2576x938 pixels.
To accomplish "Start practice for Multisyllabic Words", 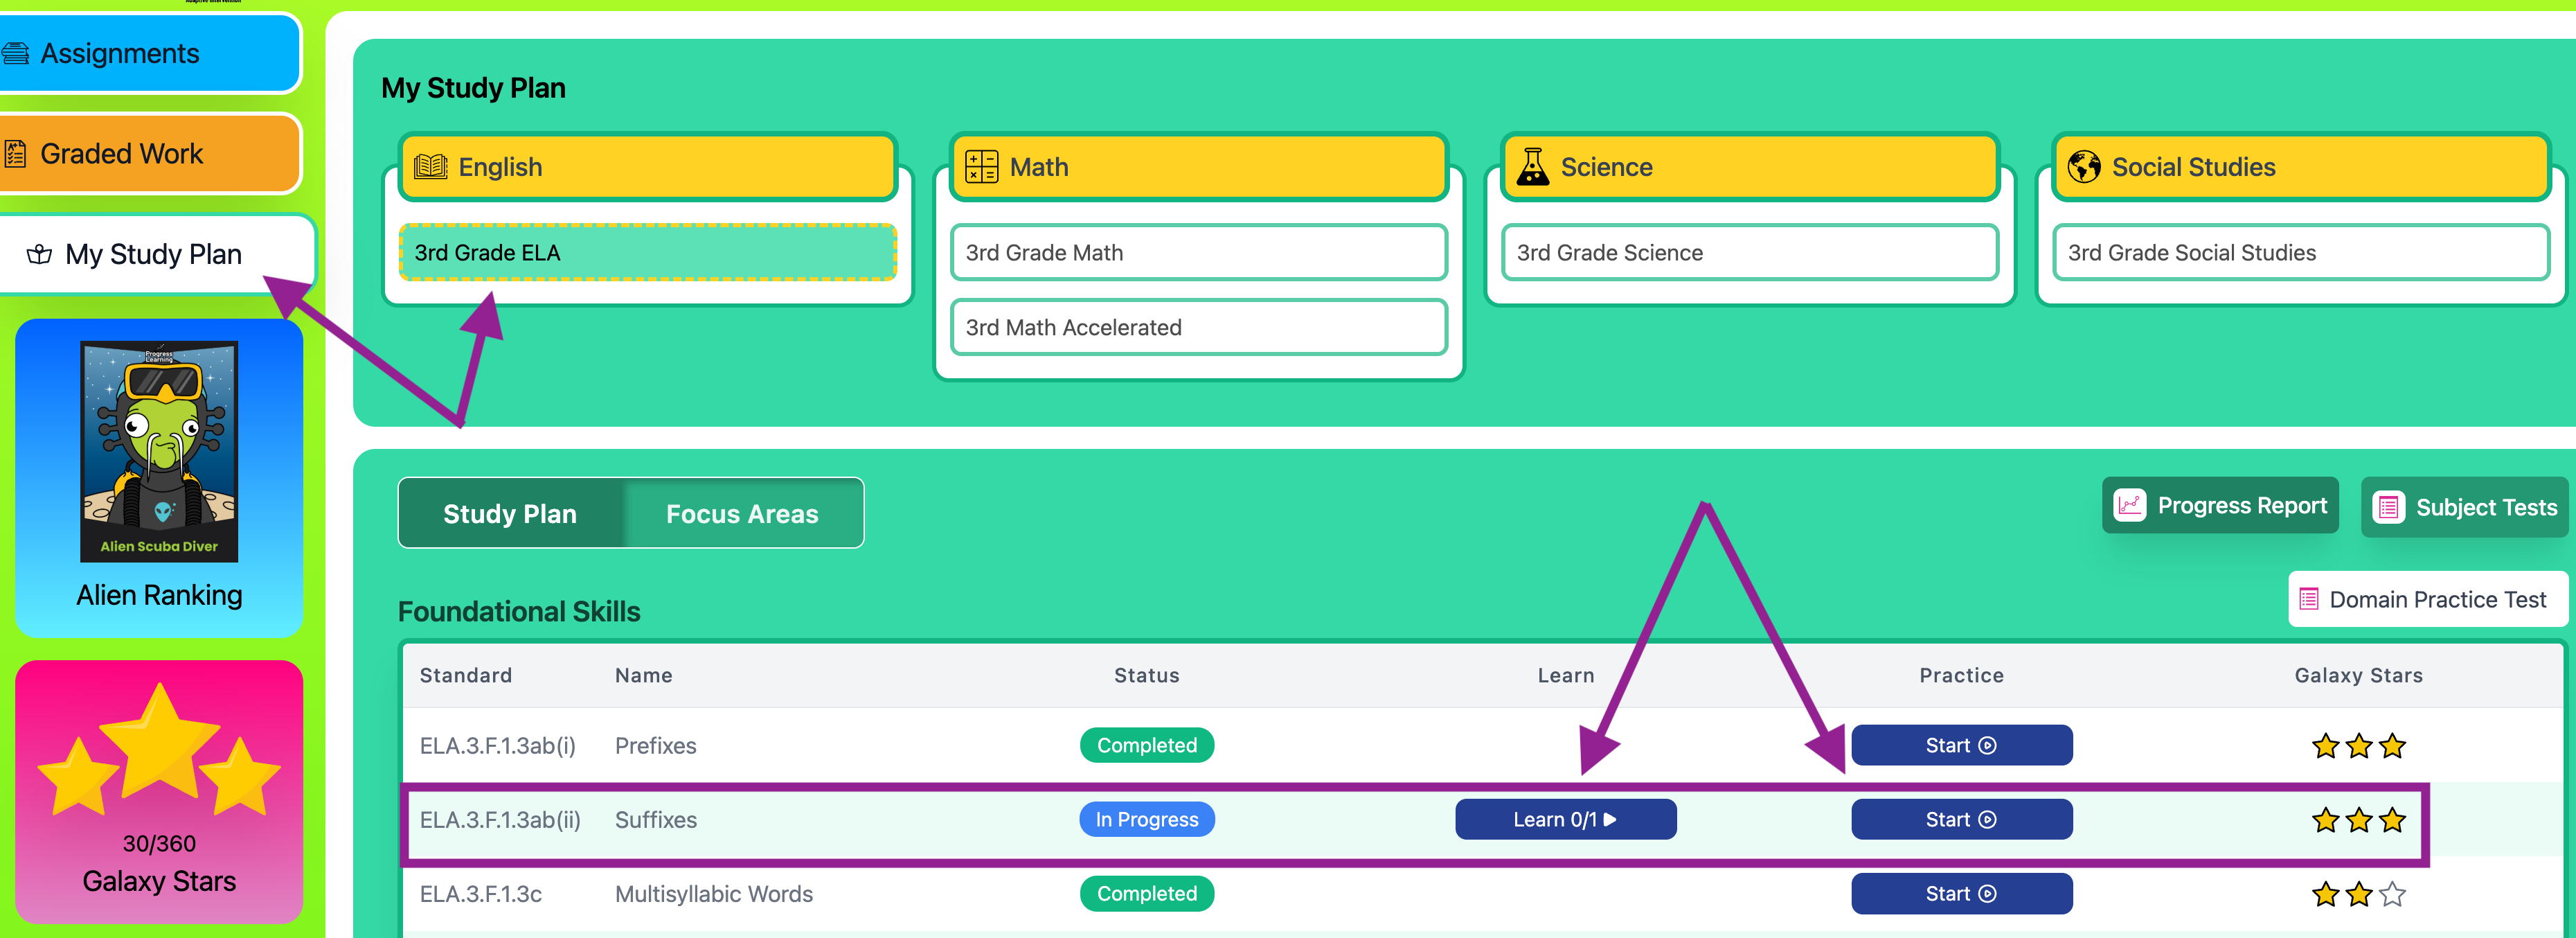I will (1960, 894).
